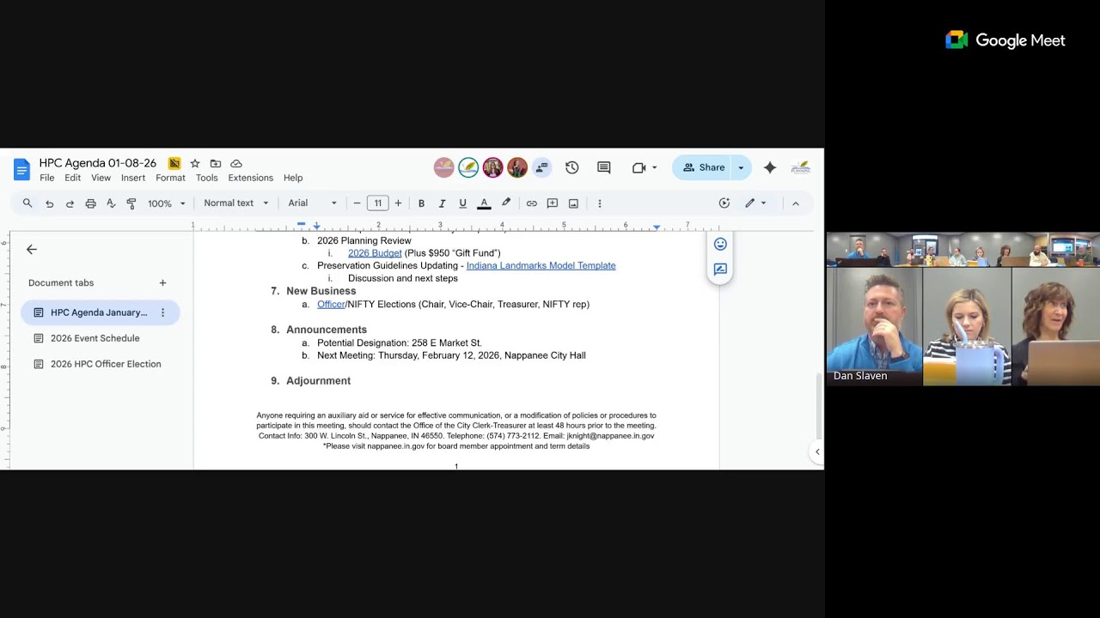This screenshot has width=1100, height=618.
Task: Open the highlight color pen tool
Action: (506, 203)
